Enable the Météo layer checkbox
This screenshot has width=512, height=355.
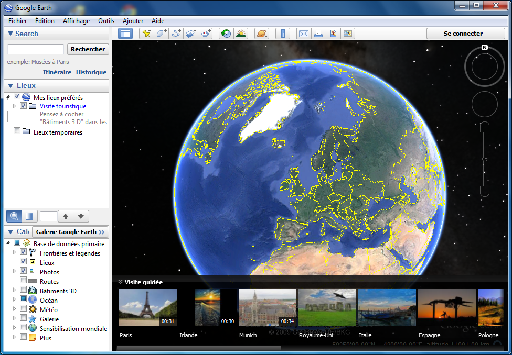pyautogui.click(x=23, y=308)
